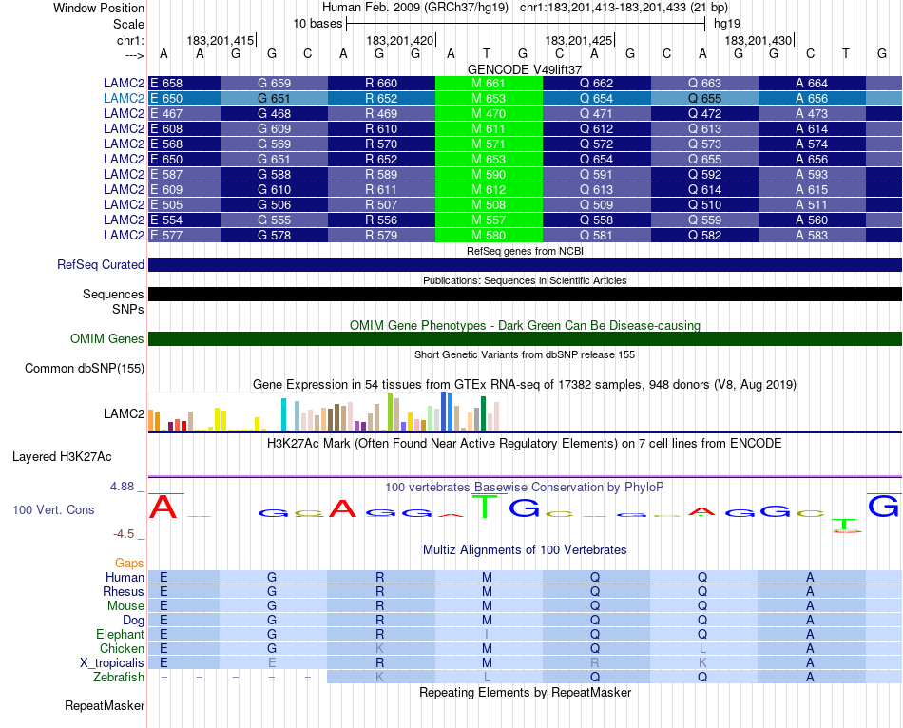Click the 100 vertebrates Basewise Conservation title

coord(525,488)
